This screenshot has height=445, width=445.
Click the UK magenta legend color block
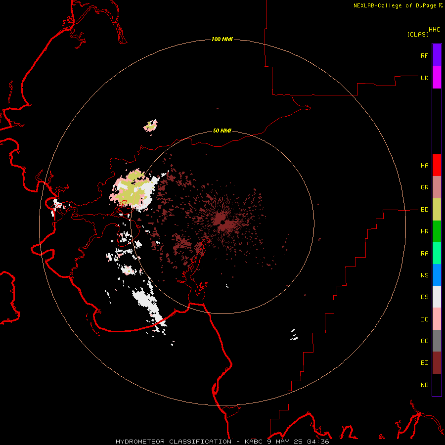click(x=437, y=78)
